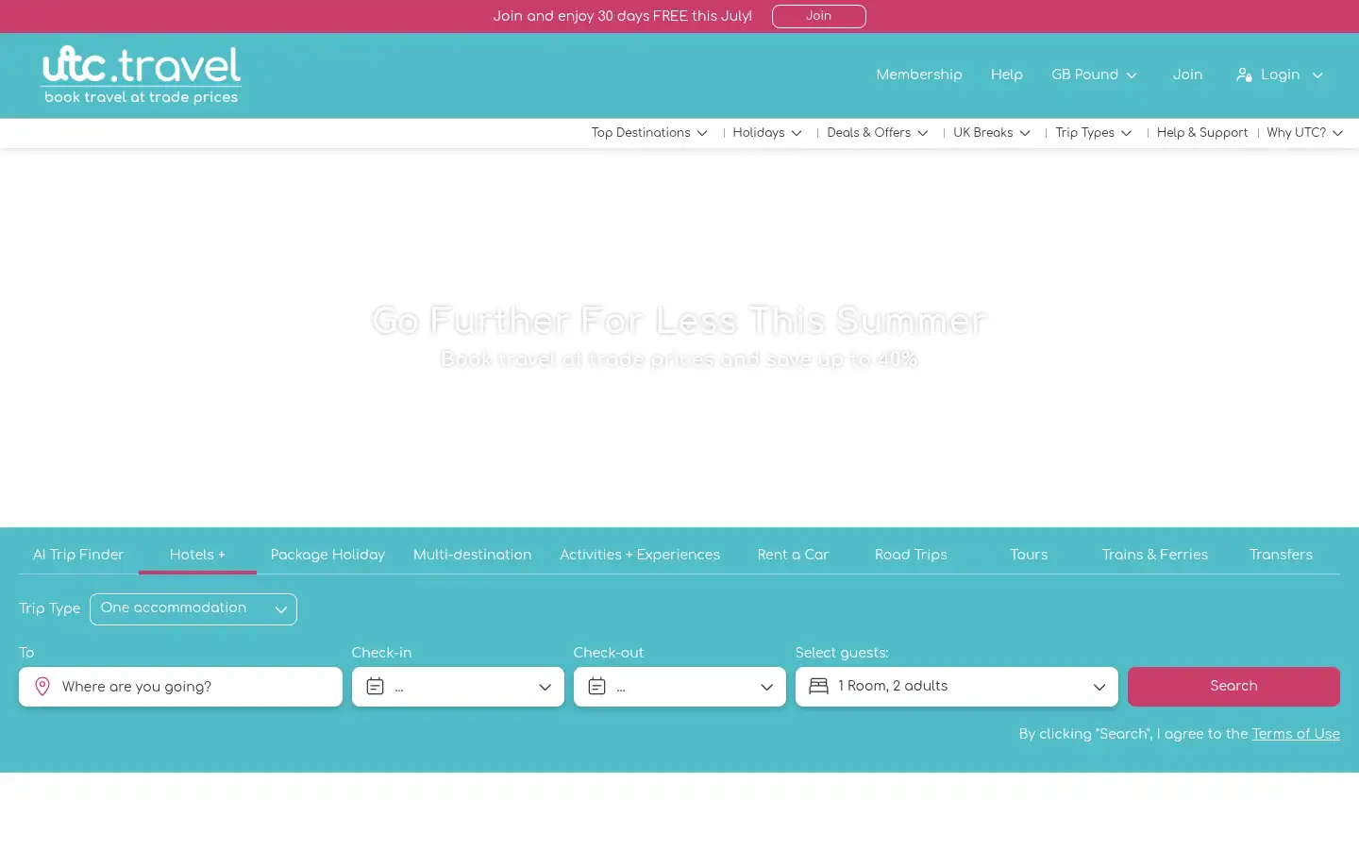The image size is (1359, 849).
Task: Click the bed icon in guests selector
Action: 818,687
